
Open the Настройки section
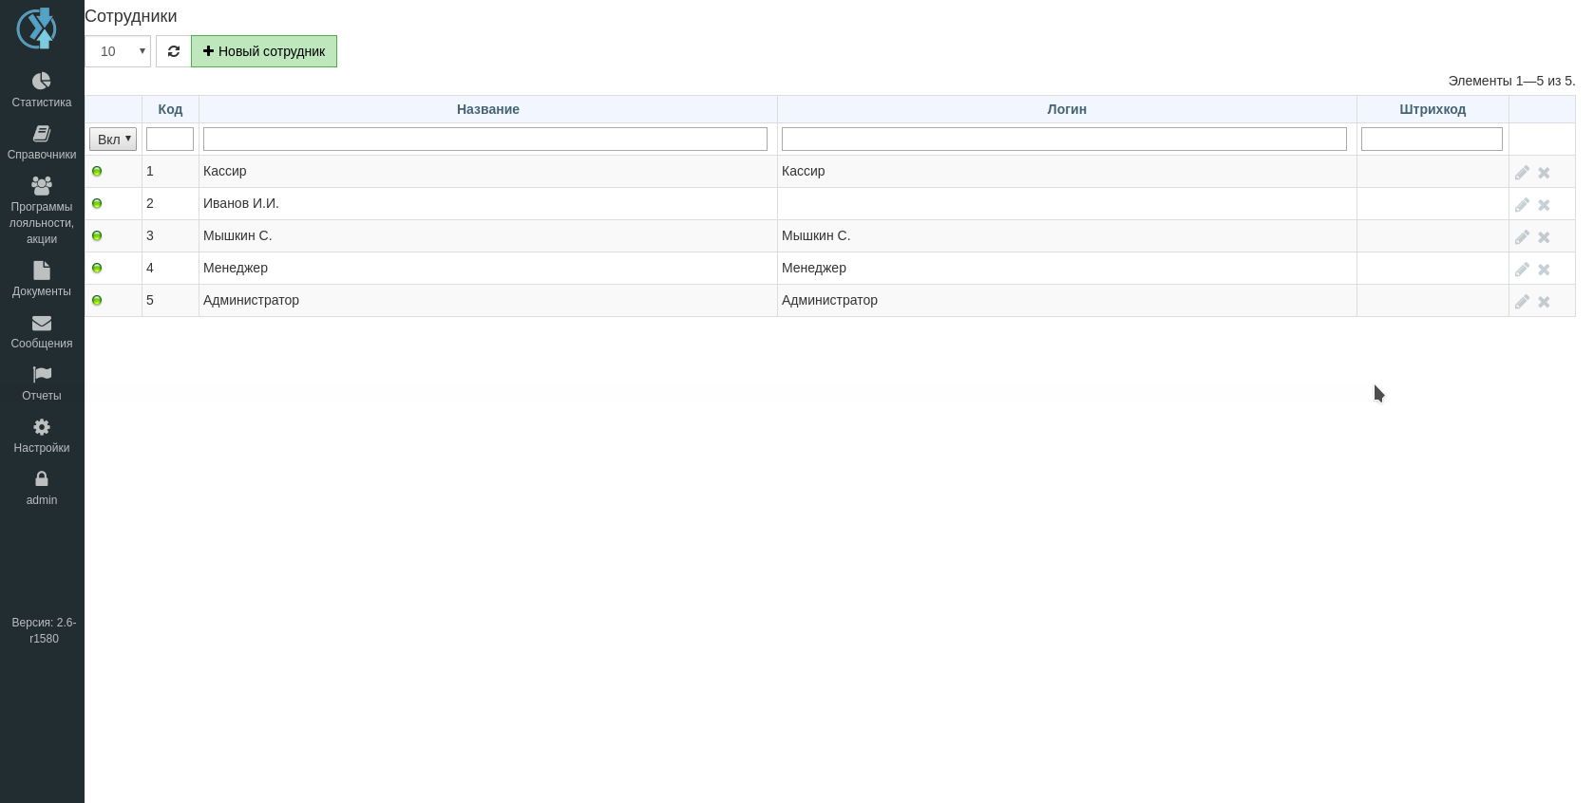tap(42, 436)
